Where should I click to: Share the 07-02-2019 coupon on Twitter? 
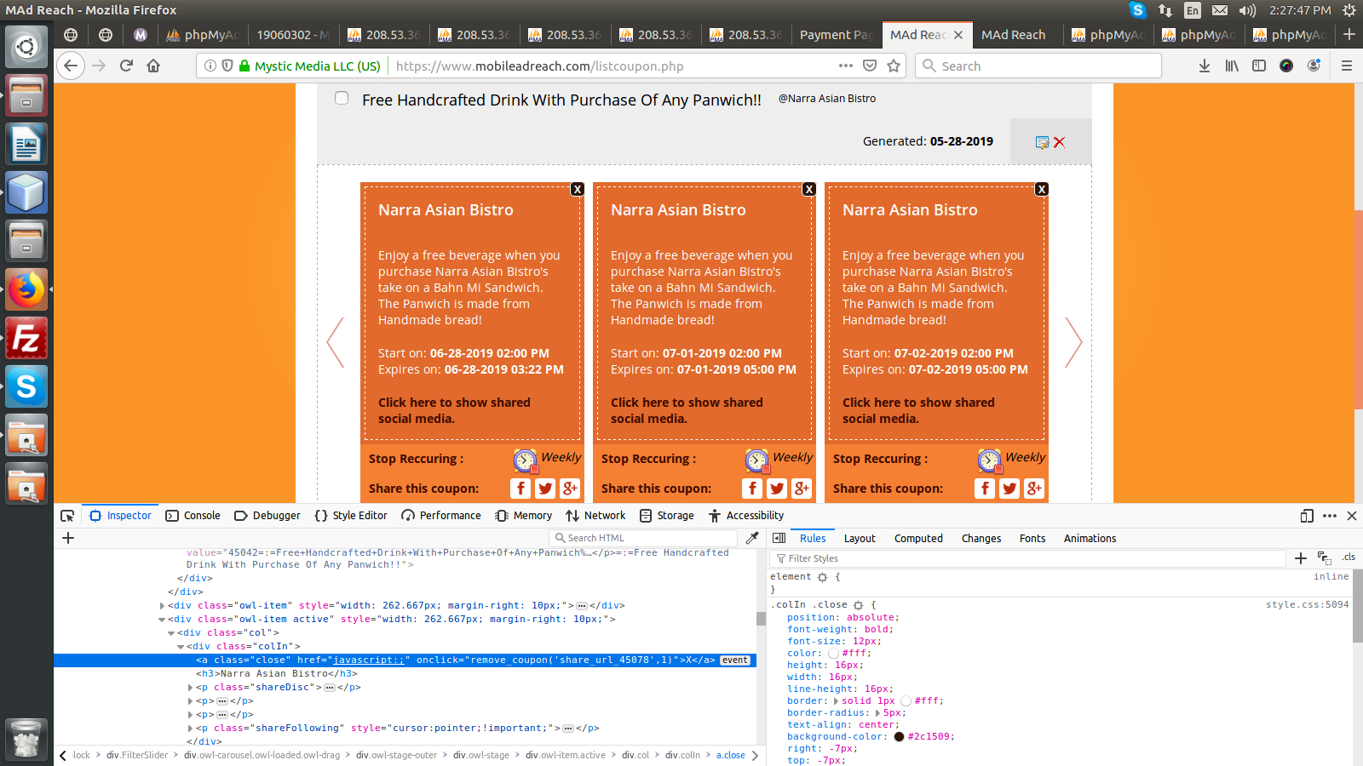pyautogui.click(x=1009, y=488)
